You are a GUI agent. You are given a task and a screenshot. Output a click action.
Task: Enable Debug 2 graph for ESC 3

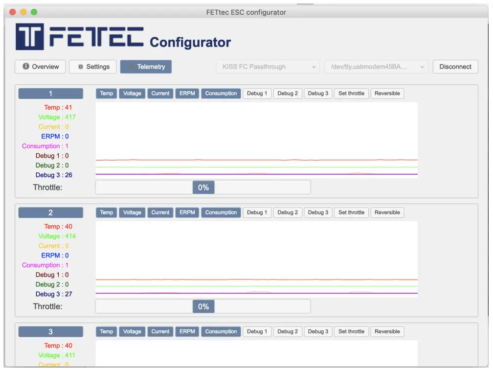click(288, 331)
